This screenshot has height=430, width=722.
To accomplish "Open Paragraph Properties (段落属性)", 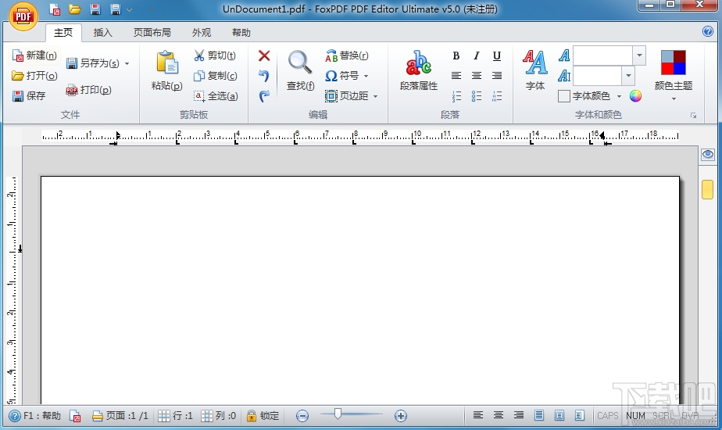I will [419, 70].
